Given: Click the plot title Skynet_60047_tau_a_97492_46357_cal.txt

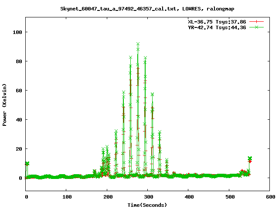Looking at the screenshot, I should click(147, 9).
